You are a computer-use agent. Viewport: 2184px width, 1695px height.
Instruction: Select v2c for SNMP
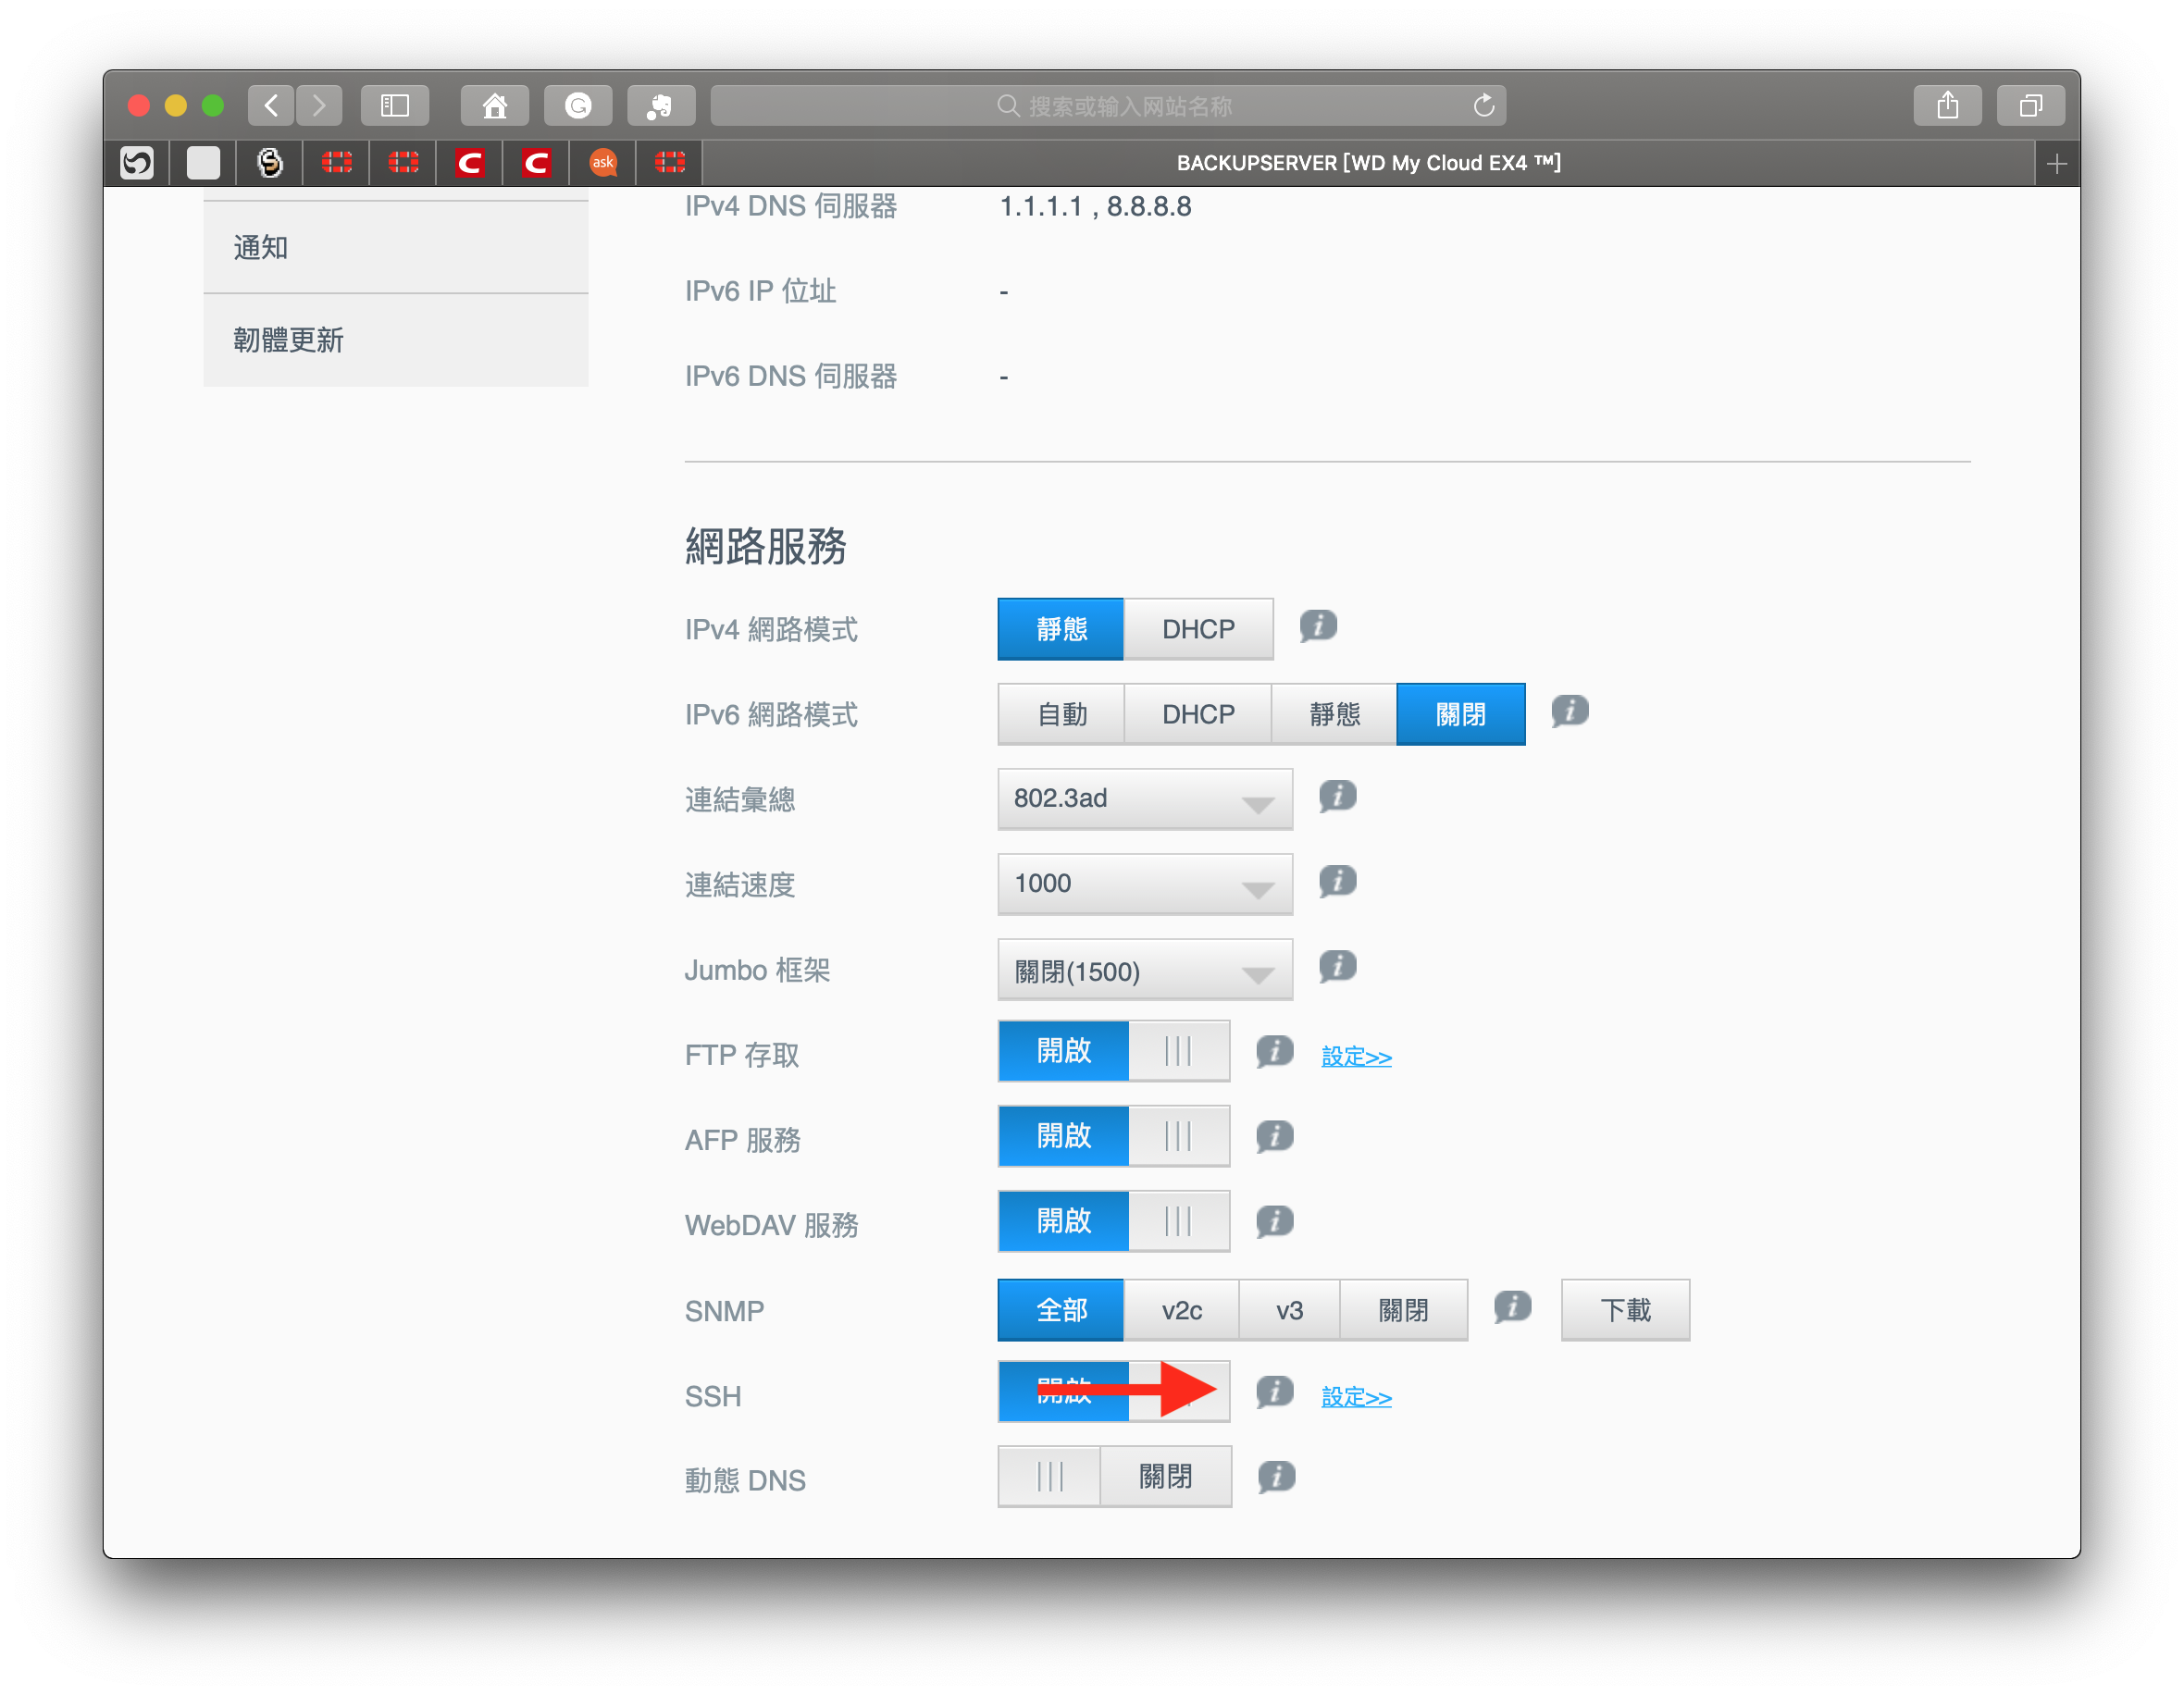[1182, 1310]
